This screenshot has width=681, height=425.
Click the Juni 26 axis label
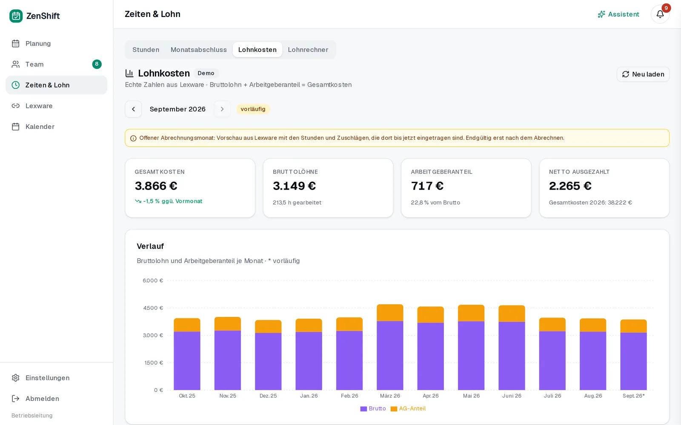pyautogui.click(x=512, y=396)
